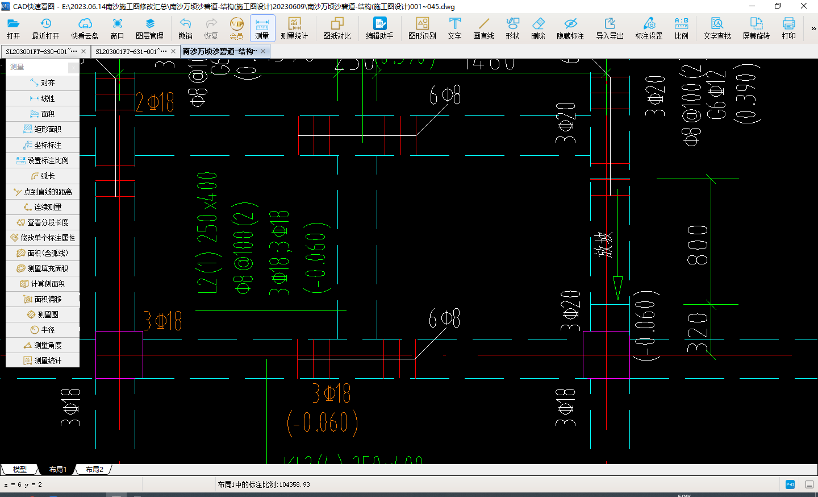Expand the toolbar overflow chevron
The width and height of the screenshot is (818, 497).
coord(813,28)
